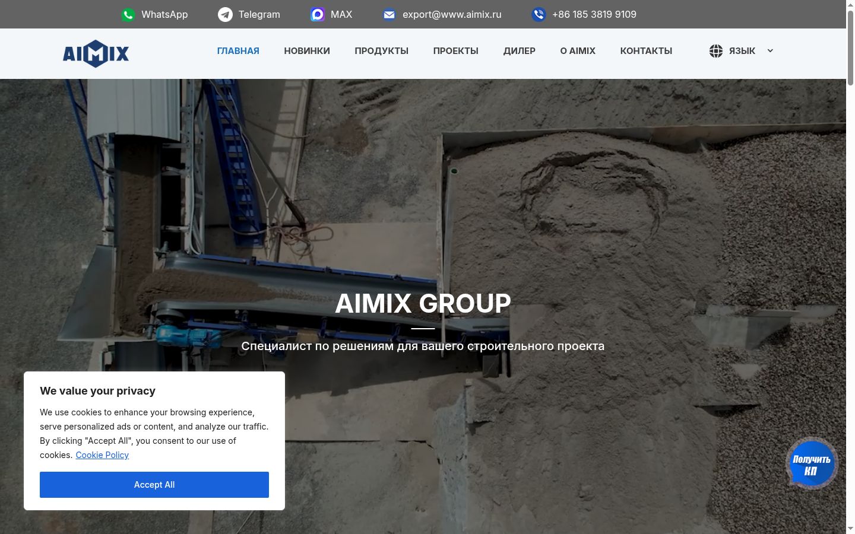
Task: Accept all cookies
Action: coord(154,485)
